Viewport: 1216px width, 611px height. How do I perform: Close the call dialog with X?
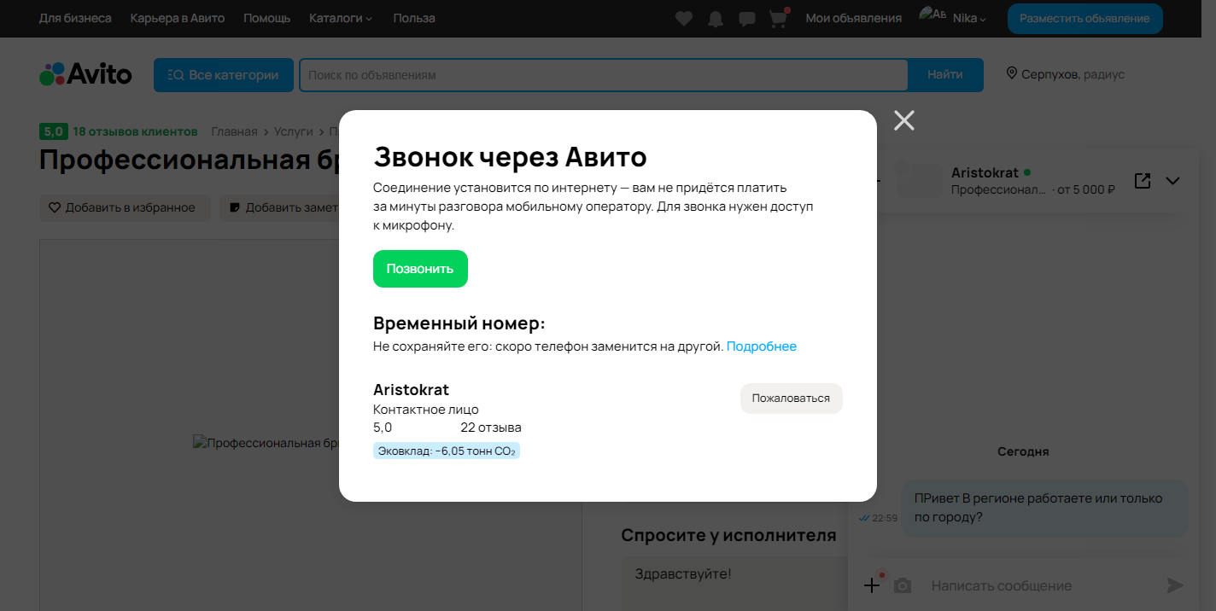904,120
